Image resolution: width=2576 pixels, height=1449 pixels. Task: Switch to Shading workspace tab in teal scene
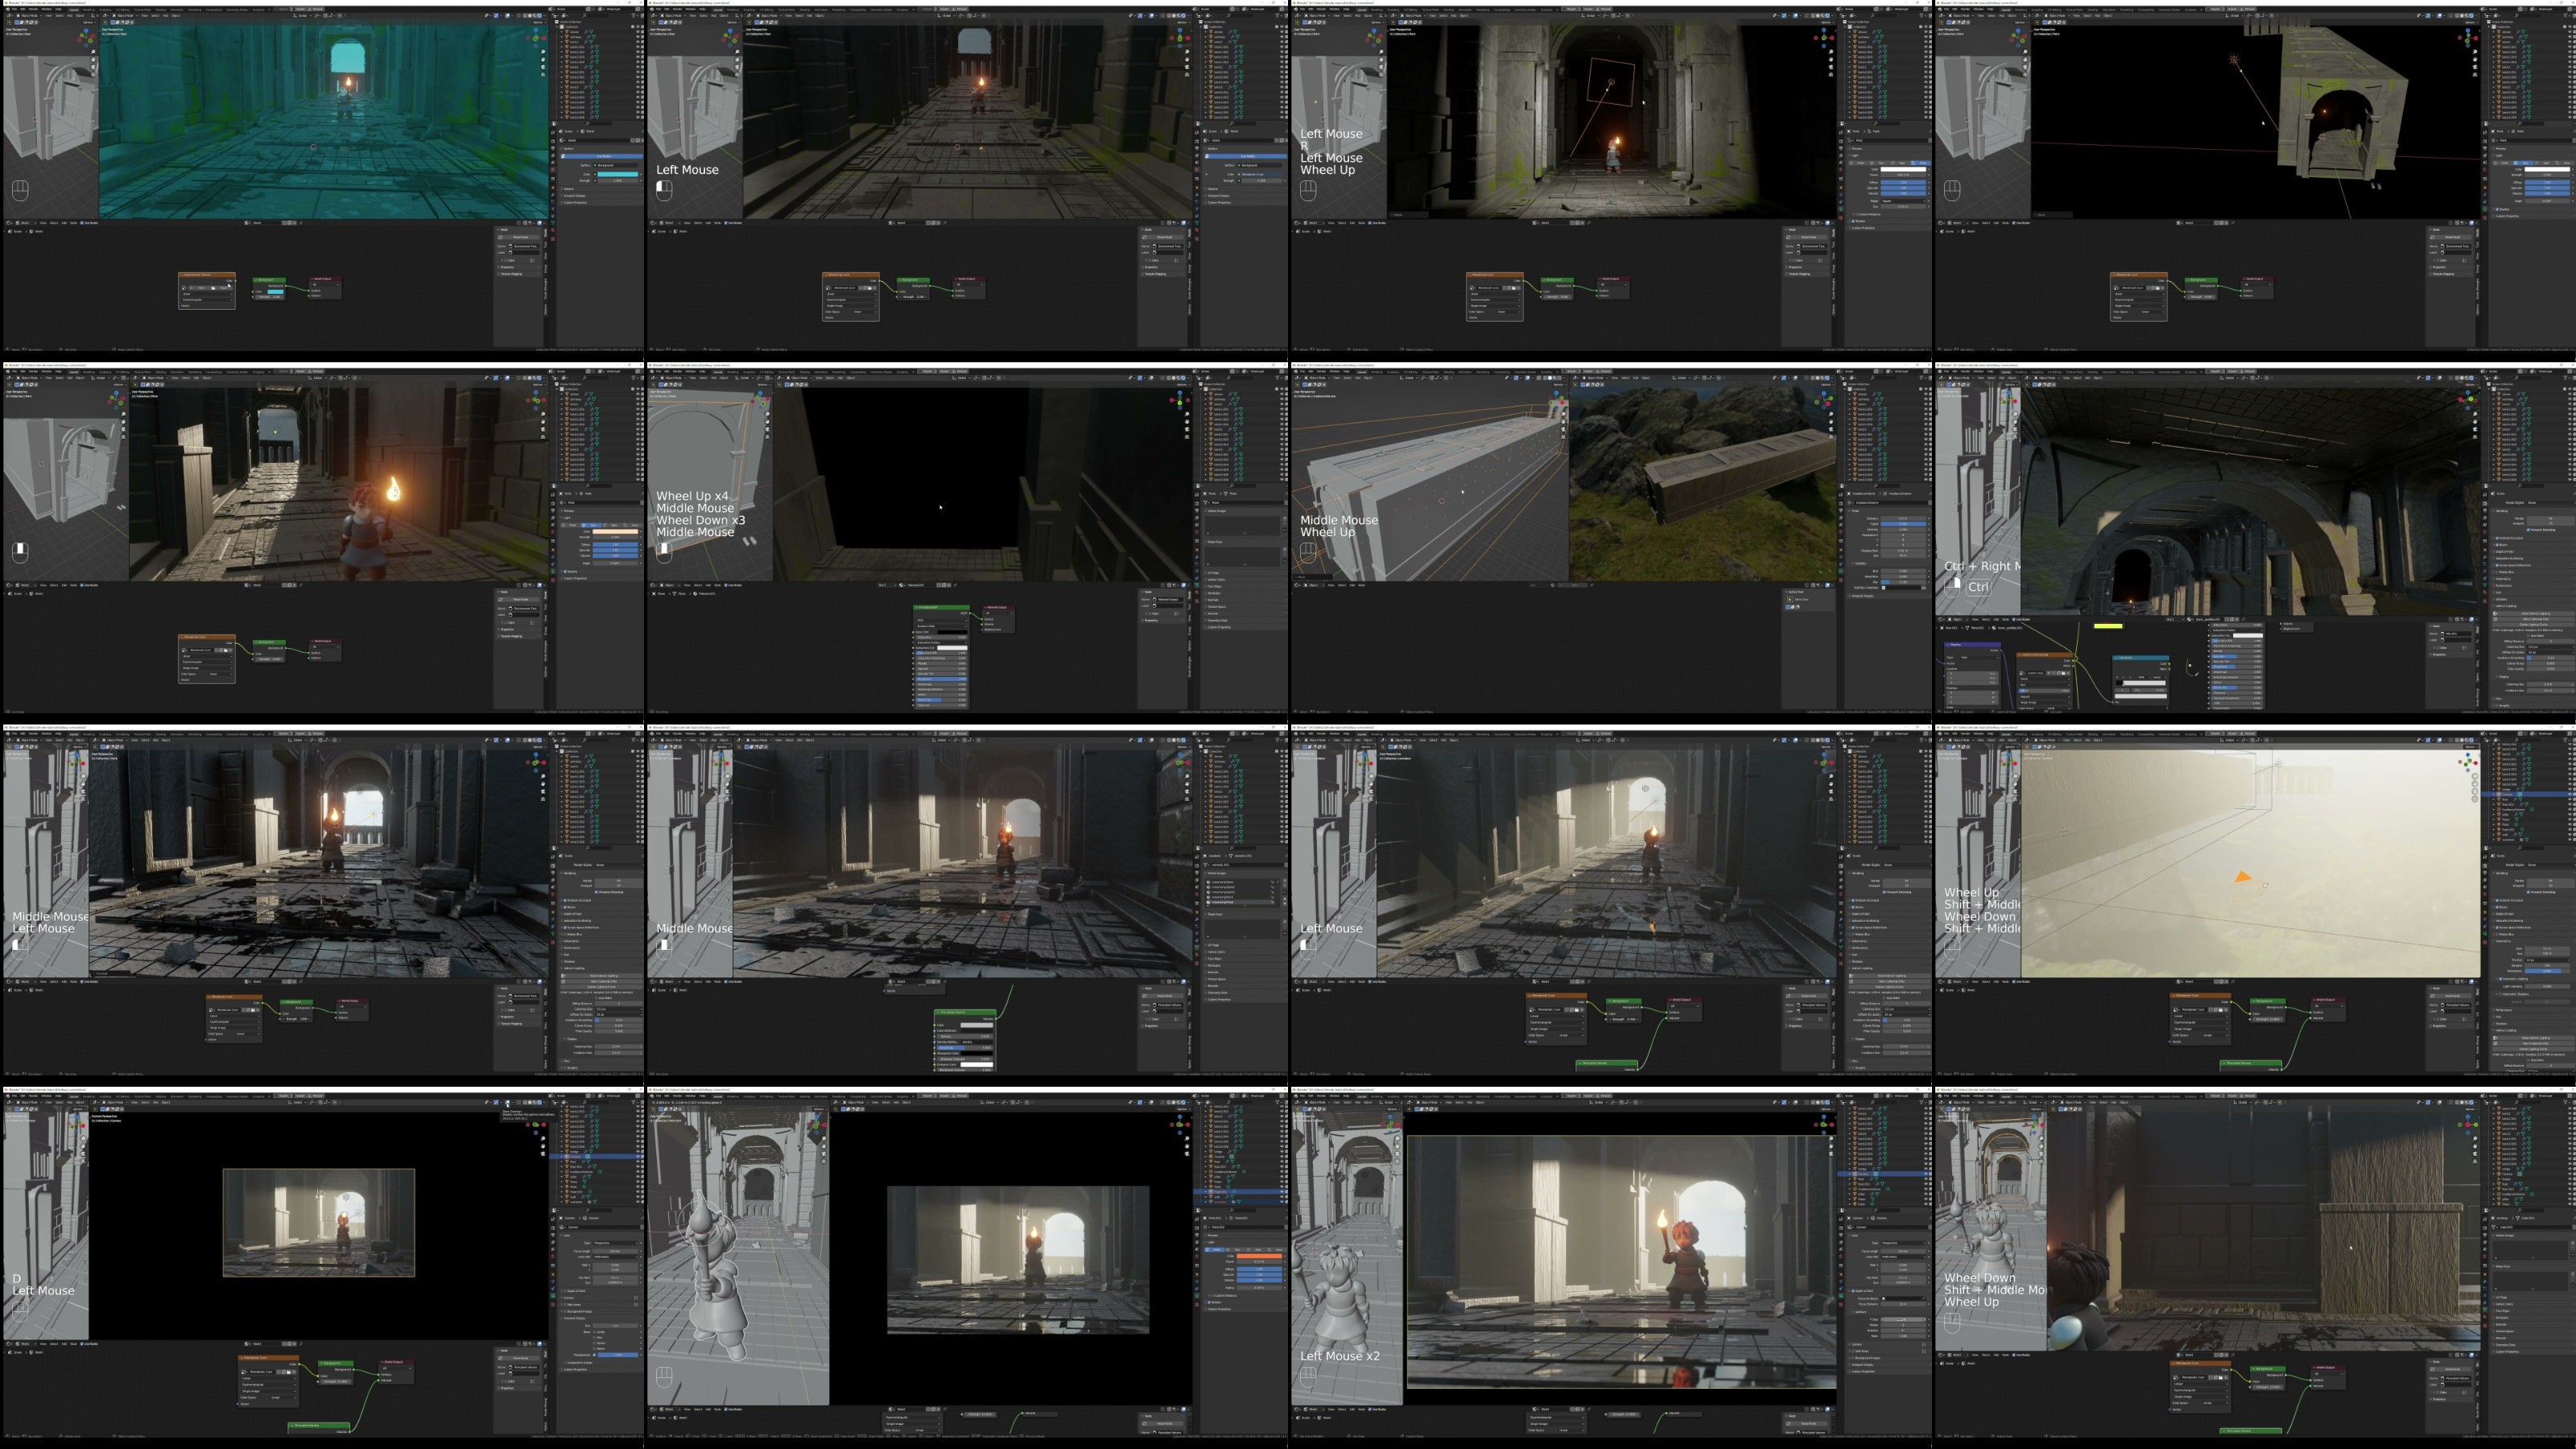(x=161, y=10)
